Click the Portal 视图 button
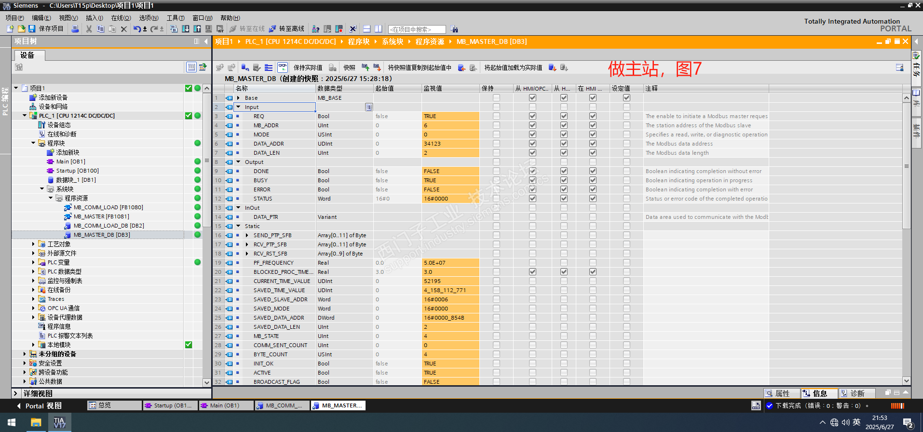Viewport: 923px width, 432px height. click(42, 406)
